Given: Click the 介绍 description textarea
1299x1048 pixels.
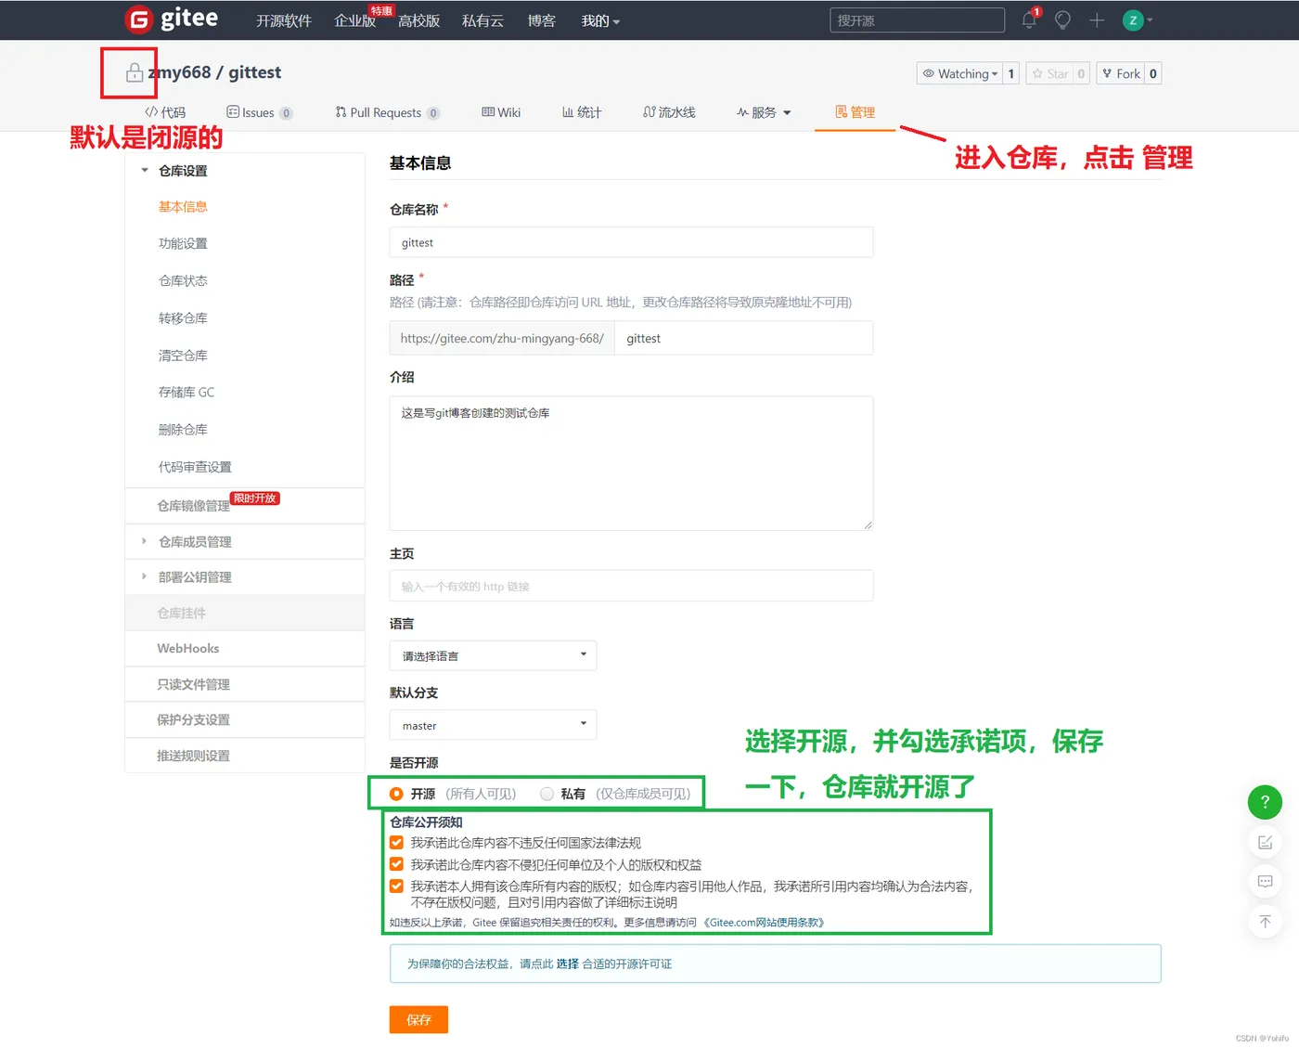Looking at the screenshot, I should tap(631, 463).
